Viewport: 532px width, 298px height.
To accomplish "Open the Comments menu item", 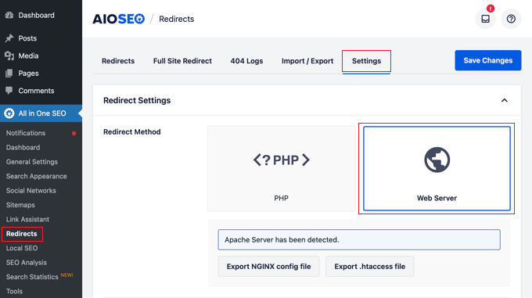I will click(x=36, y=91).
